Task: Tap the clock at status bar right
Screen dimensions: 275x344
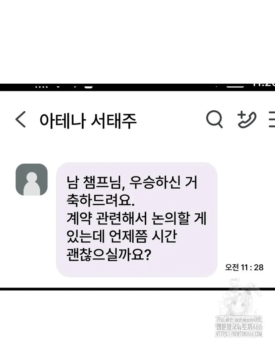Action: (263, 85)
